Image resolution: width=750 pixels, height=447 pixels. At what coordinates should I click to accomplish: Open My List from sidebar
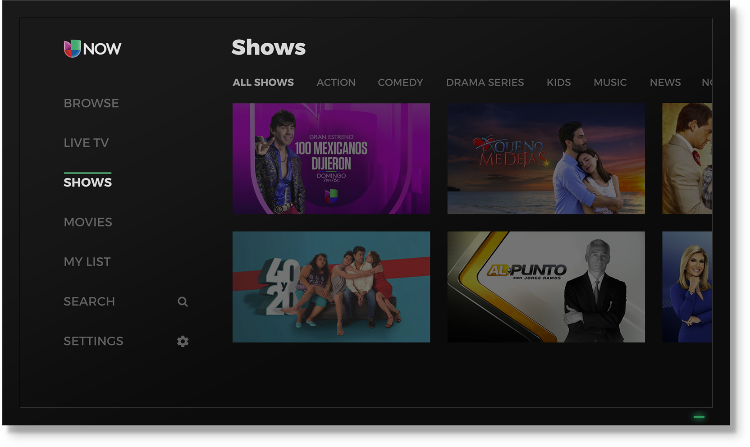click(87, 262)
